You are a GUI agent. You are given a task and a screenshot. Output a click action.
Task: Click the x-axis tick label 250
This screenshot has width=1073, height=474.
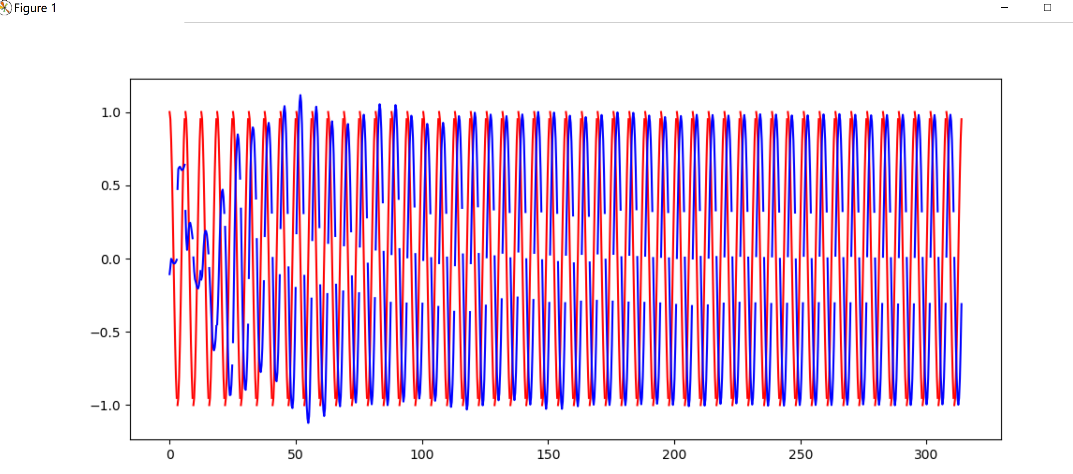click(x=801, y=454)
